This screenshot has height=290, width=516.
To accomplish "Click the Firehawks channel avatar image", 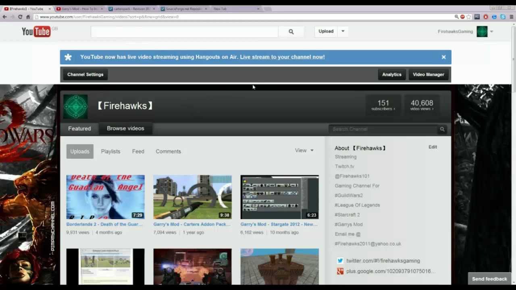I will (x=75, y=106).
